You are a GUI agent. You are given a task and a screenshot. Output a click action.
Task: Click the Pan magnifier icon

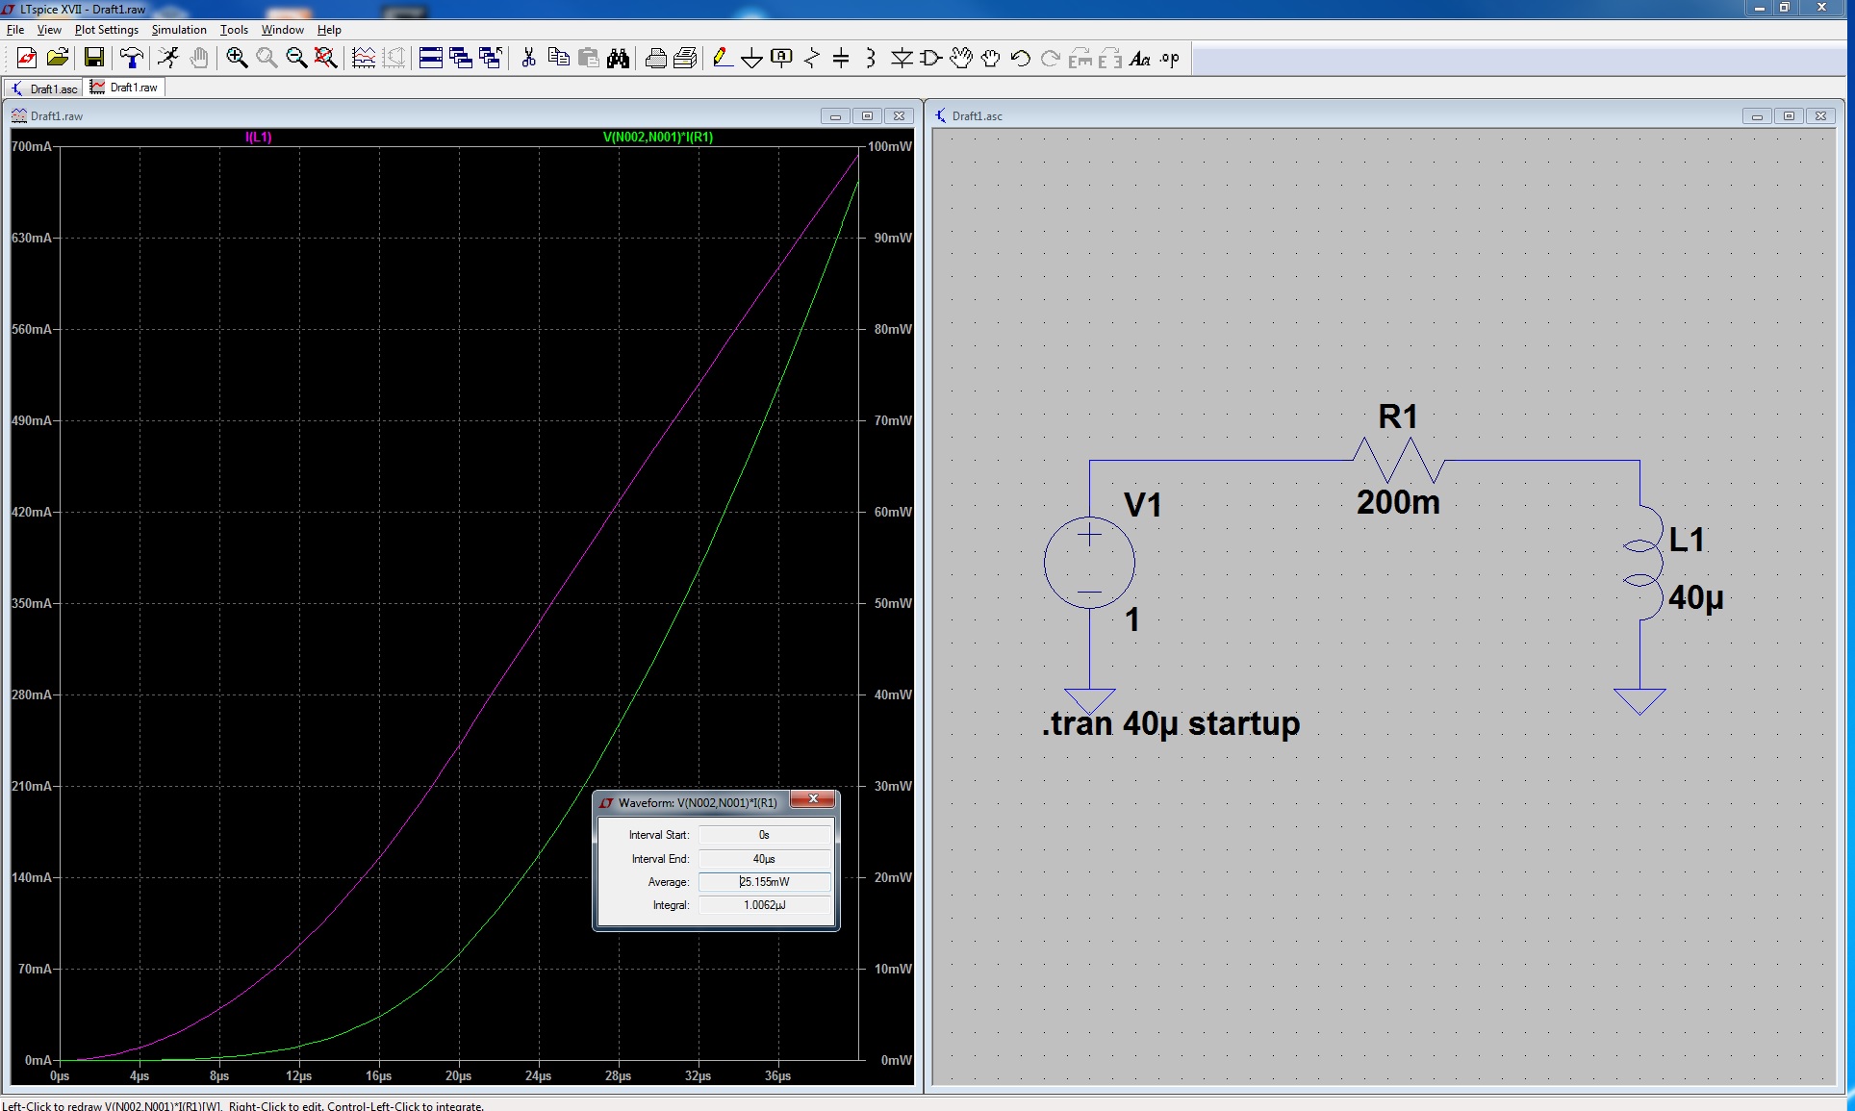click(267, 59)
